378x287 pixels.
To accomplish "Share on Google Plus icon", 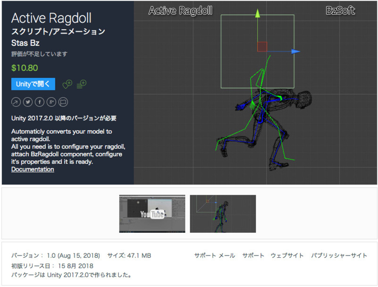I will [x=51, y=102].
